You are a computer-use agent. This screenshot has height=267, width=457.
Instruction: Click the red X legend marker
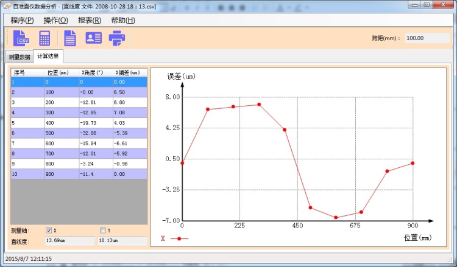(179, 239)
